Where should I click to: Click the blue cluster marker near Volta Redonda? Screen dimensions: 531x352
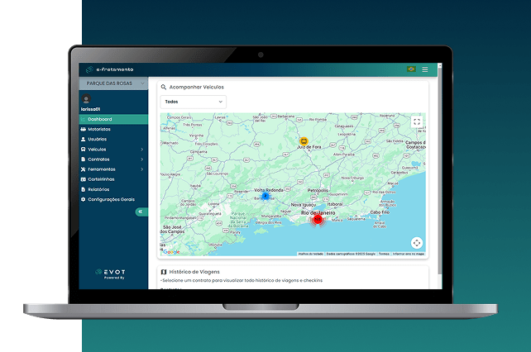click(265, 197)
